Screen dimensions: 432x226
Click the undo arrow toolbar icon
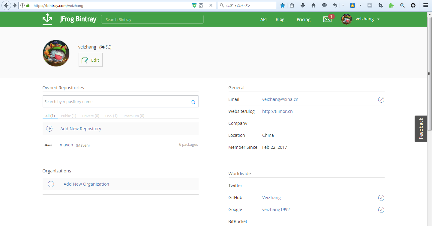335,5
